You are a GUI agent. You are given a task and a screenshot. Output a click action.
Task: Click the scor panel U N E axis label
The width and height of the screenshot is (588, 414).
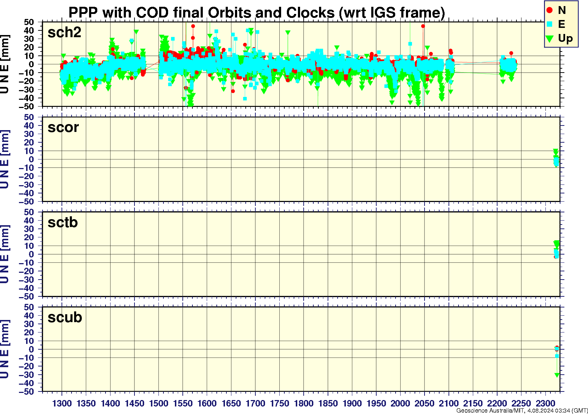pos(5,159)
